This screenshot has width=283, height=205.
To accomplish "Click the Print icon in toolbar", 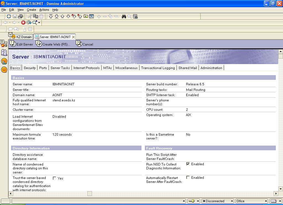I will tap(20, 16).
